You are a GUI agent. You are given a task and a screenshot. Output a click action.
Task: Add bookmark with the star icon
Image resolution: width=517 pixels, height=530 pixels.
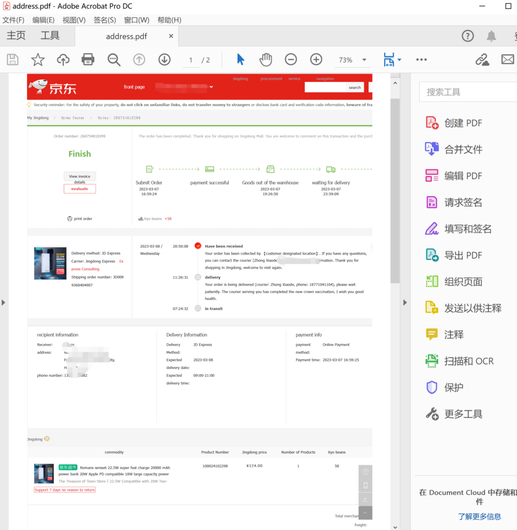pyautogui.click(x=38, y=60)
